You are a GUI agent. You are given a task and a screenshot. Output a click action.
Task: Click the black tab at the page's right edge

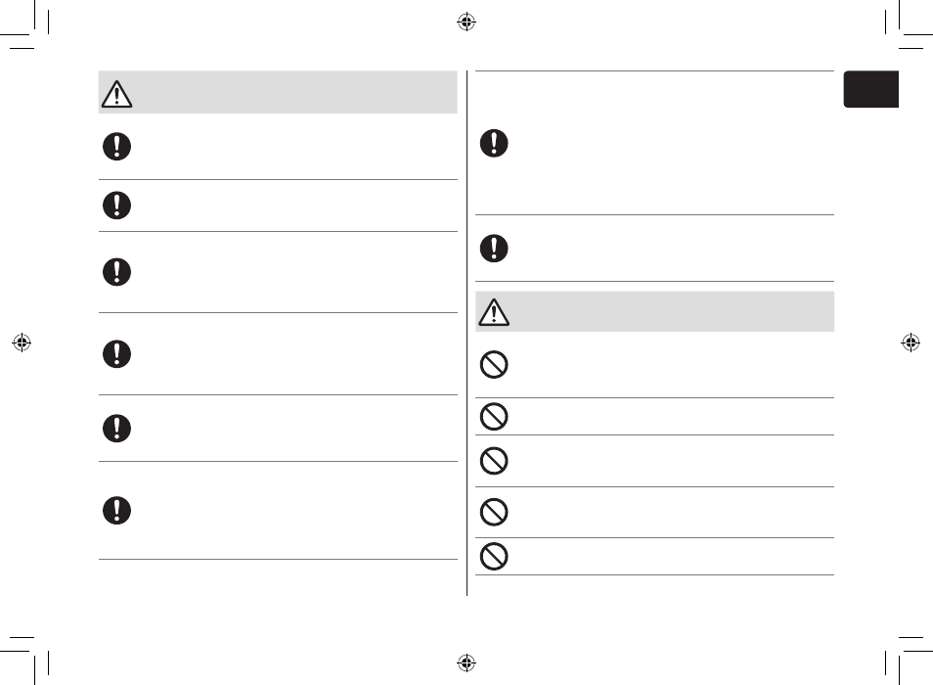[871, 89]
